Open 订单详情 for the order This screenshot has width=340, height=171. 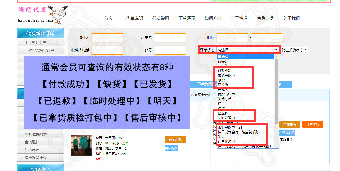(x=313, y=124)
